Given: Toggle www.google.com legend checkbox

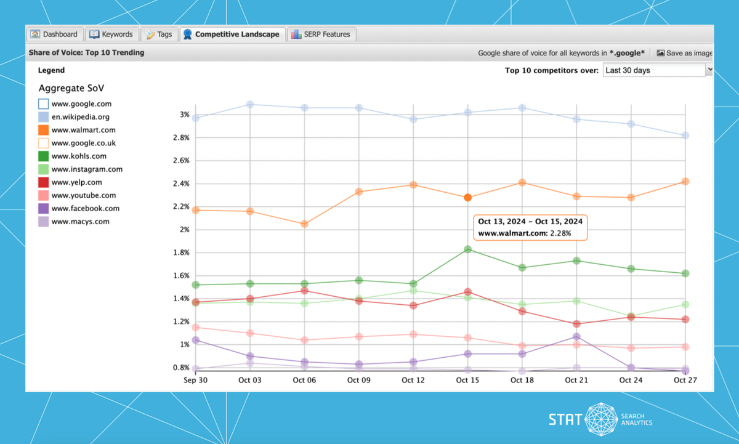Looking at the screenshot, I should [x=43, y=104].
